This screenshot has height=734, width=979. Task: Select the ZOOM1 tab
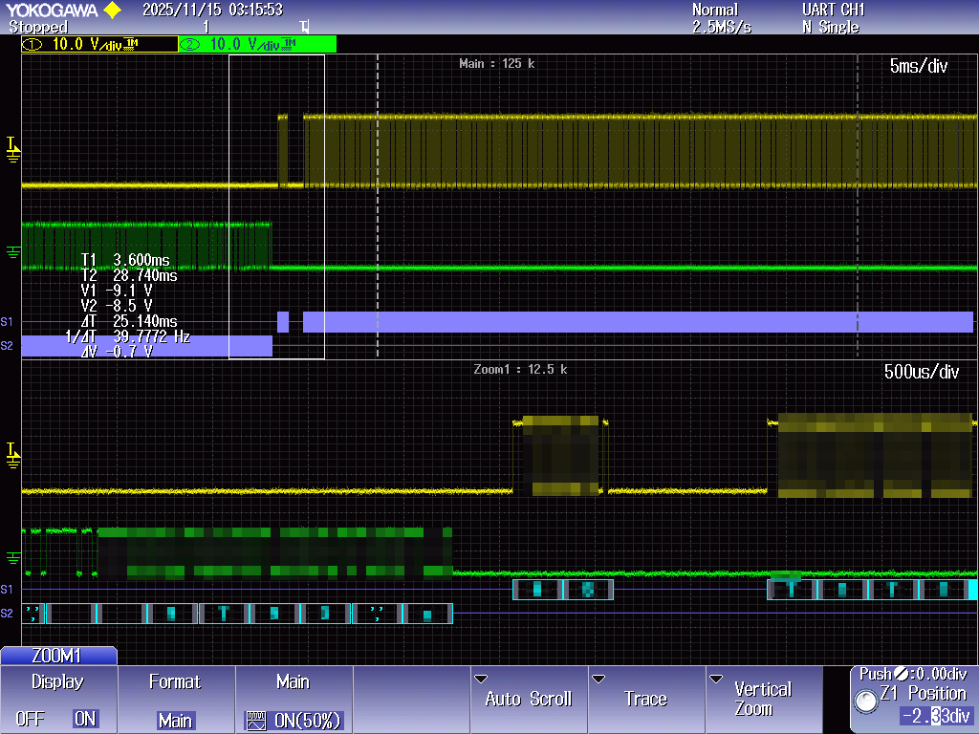[58, 656]
